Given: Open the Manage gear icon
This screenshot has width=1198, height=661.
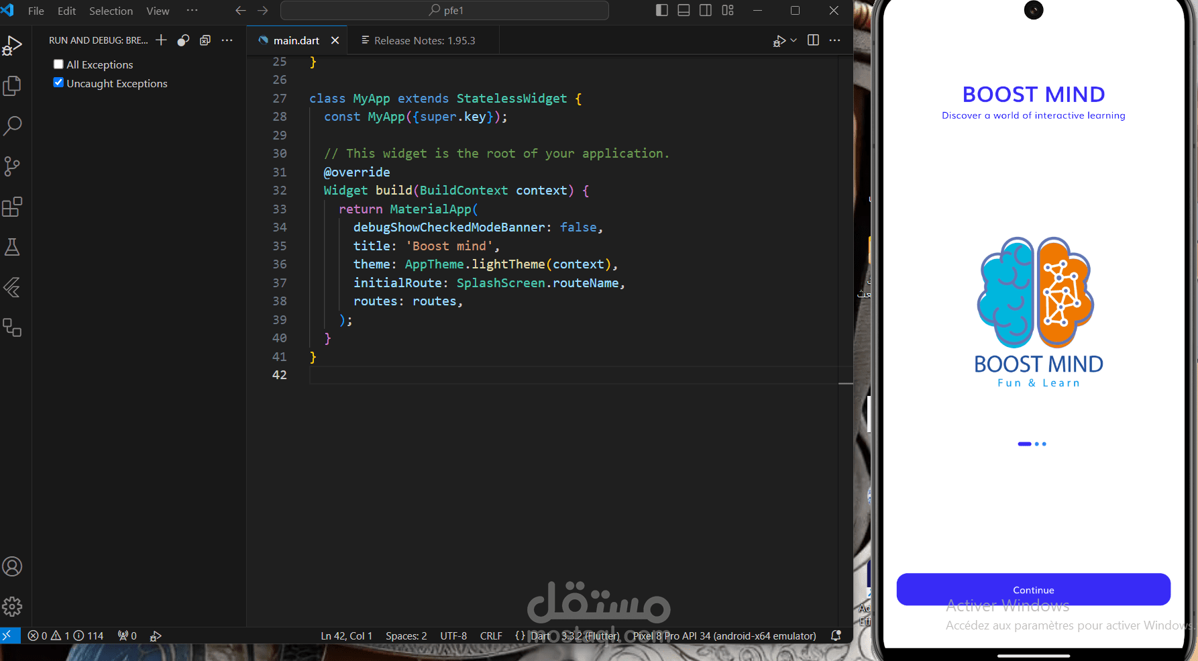Looking at the screenshot, I should (x=12, y=607).
